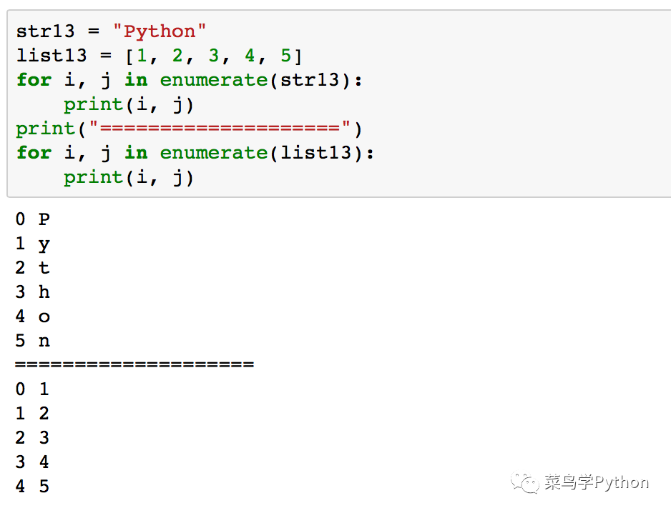Click the first for keyword in code

pyautogui.click(x=34, y=80)
